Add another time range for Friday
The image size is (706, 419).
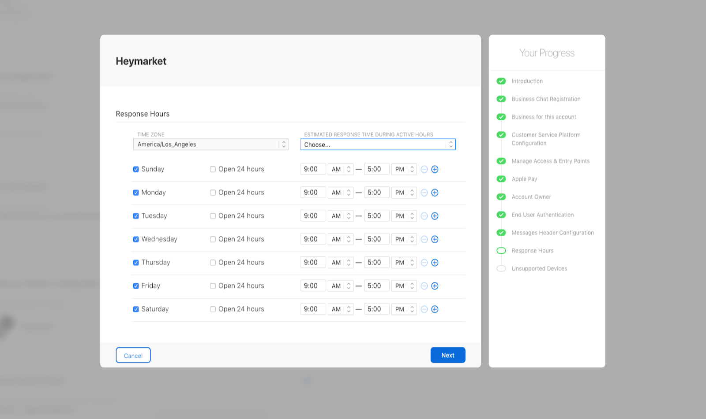(x=435, y=286)
